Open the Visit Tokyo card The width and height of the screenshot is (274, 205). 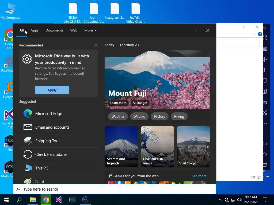[x=193, y=147]
